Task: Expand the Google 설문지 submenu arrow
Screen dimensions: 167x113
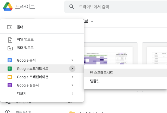Action: (72, 85)
